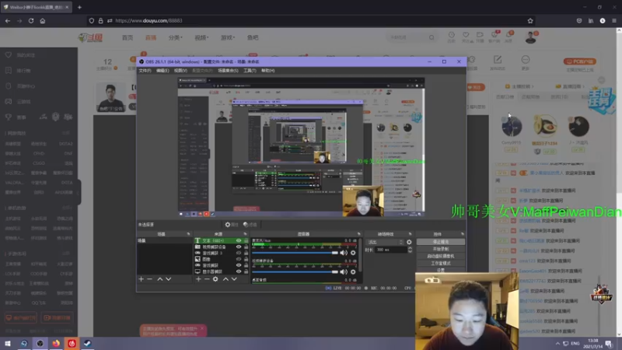This screenshot has height=350, width=622.
Task: Toggle visibility of game capture 3 source
Action: pos(239,253)
